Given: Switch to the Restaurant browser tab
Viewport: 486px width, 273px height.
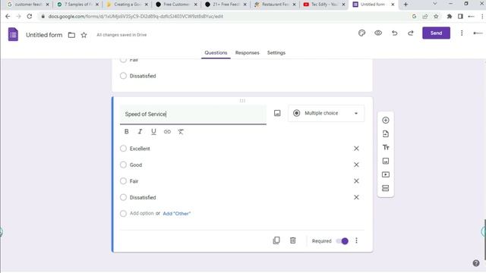Looking at the screenshot, I should pyautogui.click(x=275, y=5).
